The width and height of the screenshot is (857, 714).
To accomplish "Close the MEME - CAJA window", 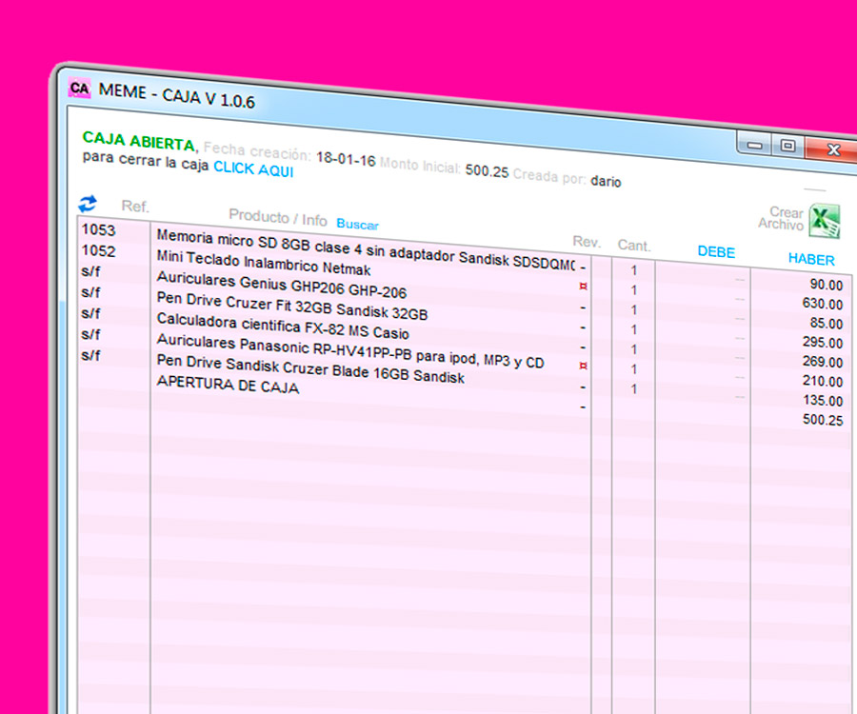I will (832, 149).
